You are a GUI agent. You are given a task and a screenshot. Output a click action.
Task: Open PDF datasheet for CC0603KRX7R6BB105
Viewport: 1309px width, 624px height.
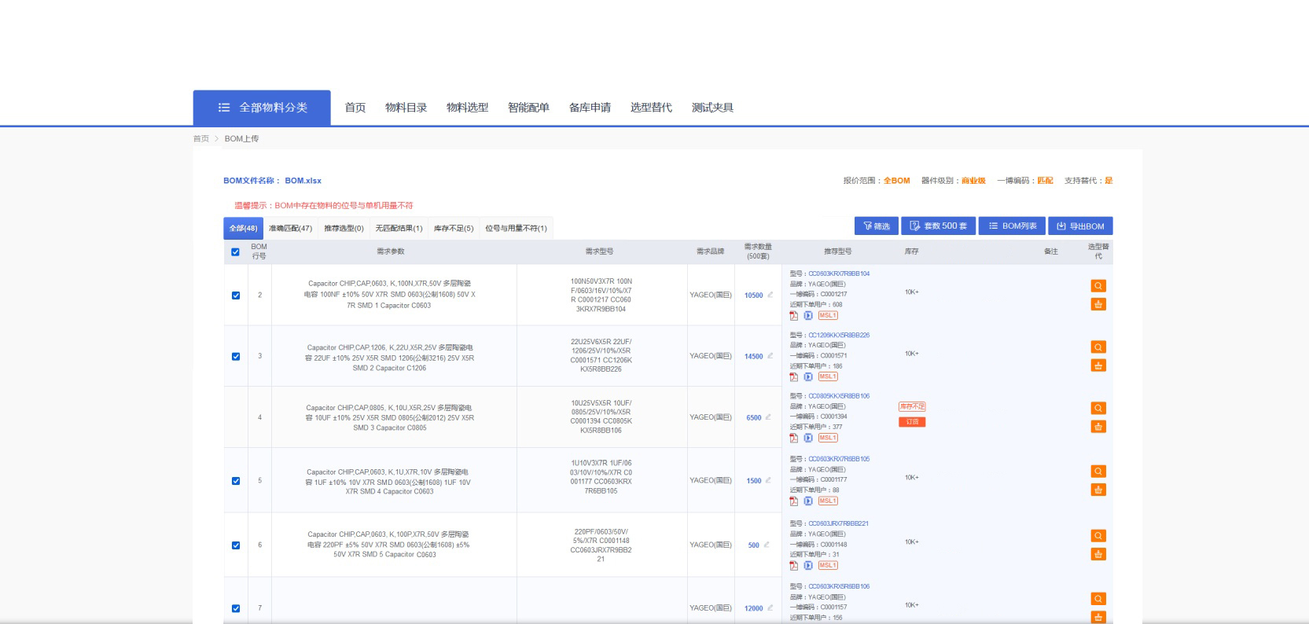pyautogui.click(x=793, y=501)
